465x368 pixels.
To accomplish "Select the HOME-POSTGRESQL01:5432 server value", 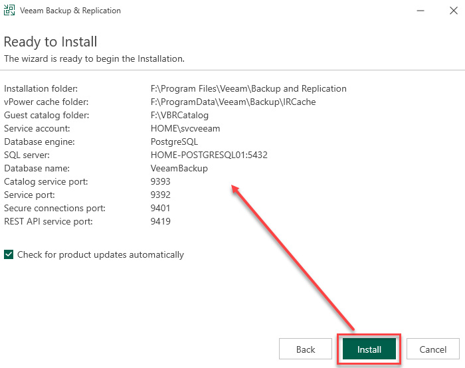I will pos(209,155).
